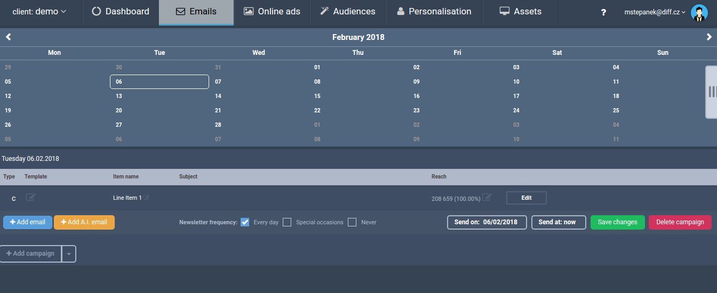Click the campaign type letter C
The width and height of the screenshot is (717, 293).
(x=14, y=199)
